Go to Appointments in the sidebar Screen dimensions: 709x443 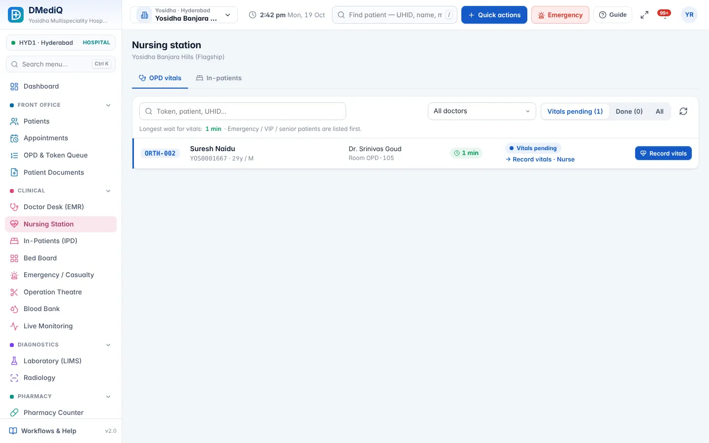61,138
